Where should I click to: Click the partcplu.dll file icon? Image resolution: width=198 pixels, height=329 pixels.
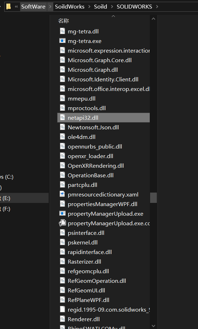[62, 185]
